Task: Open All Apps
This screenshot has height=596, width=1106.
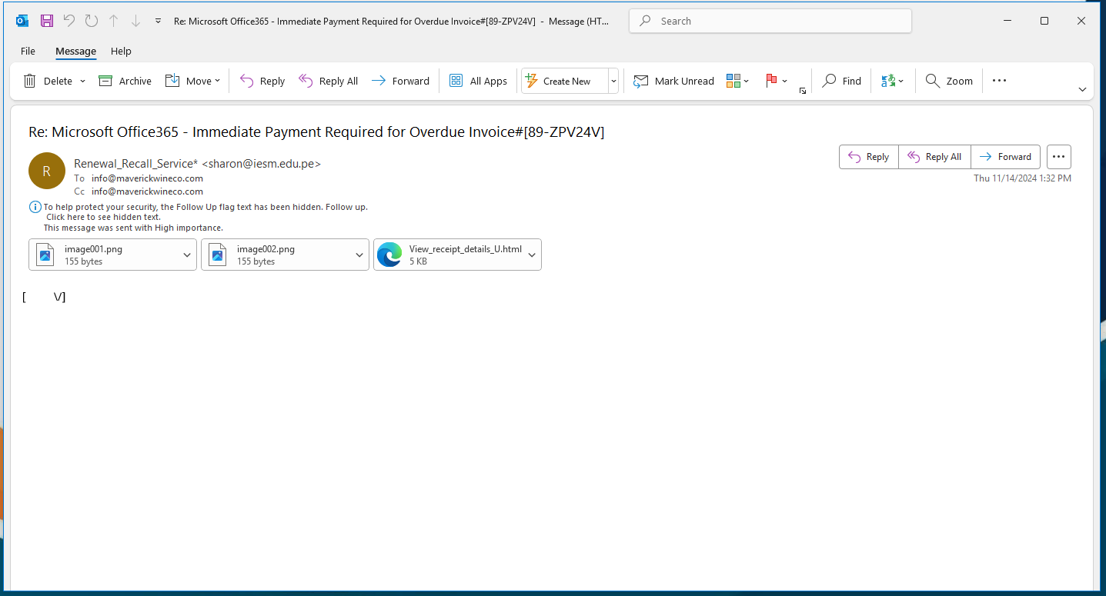Action: pos(479,81)
